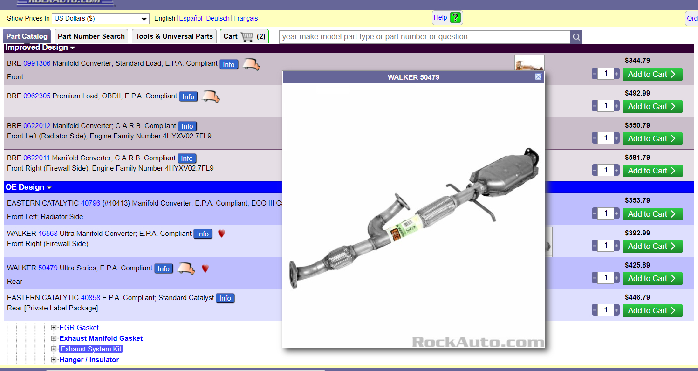Increase quantity for the $344.79 part
The image size is (698, 371).
pyautogui.click(x=617, y=74)
